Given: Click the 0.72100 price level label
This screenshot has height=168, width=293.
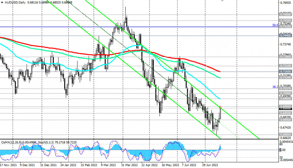Looking at the screenshot, I should click(x=285, y=66).
